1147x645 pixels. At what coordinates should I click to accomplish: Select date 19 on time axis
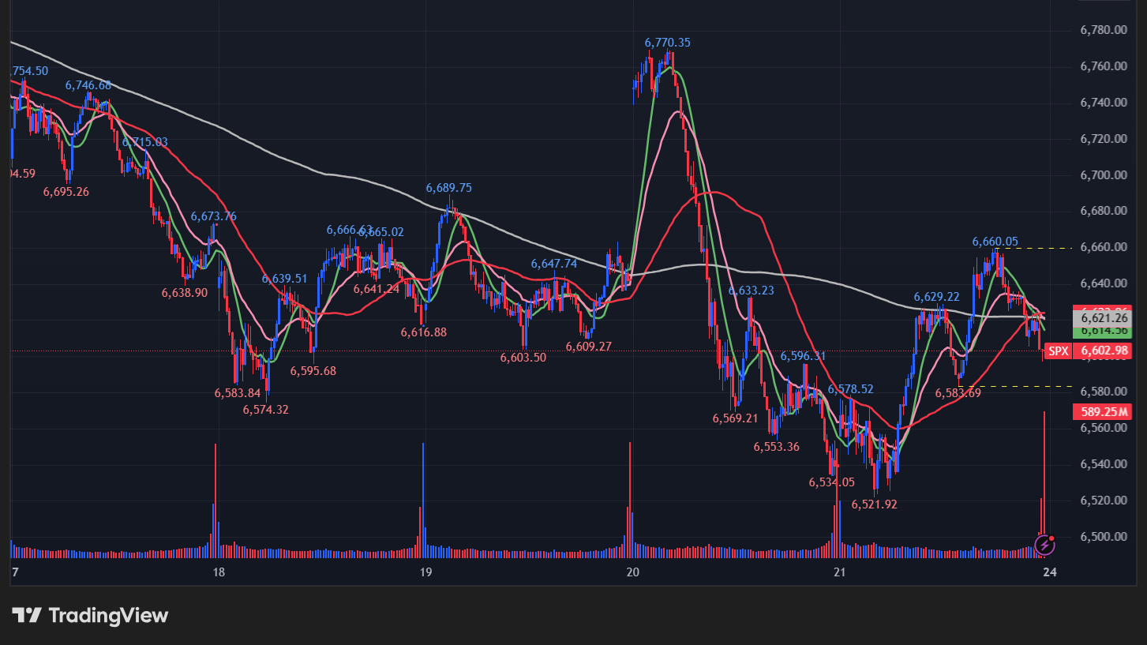[425, 572]
